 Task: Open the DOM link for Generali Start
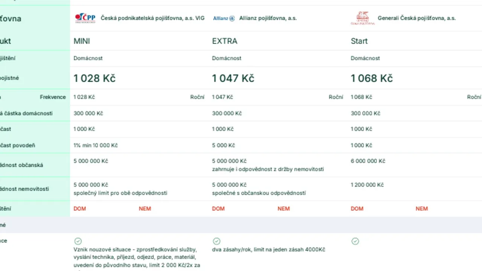coord(357,209)
